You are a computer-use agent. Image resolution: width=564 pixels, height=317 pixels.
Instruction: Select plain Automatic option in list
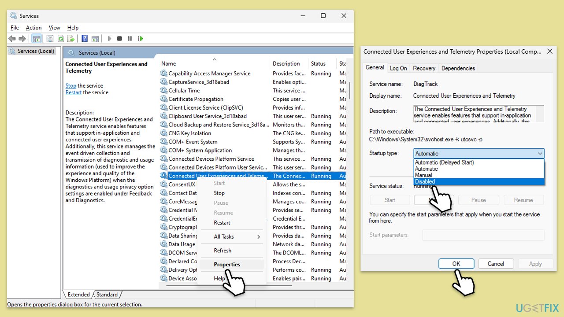479,169
